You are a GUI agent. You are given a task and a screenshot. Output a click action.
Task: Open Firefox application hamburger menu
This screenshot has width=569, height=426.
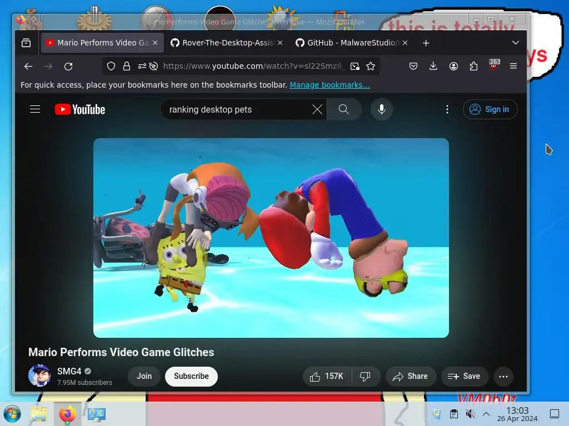pyautogui.click(x=513, y=66)
